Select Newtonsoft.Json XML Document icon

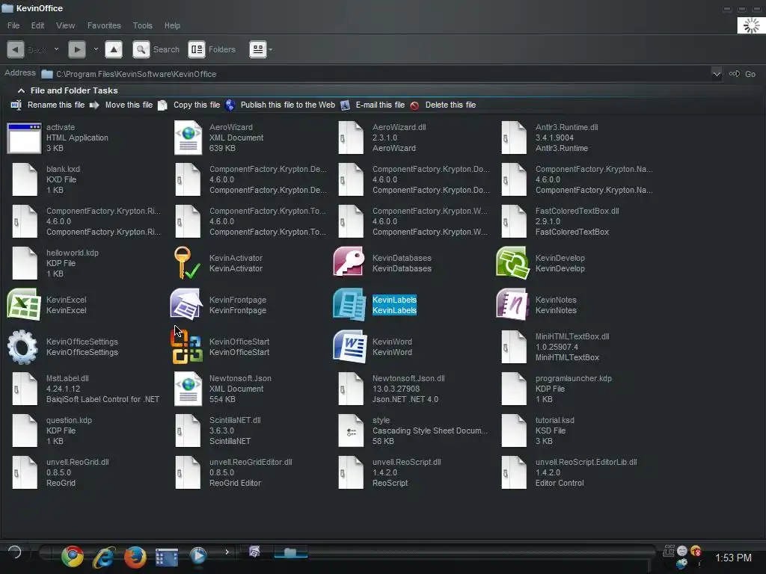[x=188, y=389]
